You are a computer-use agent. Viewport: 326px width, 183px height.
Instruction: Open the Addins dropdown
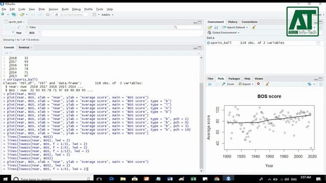tap(107, 15)
